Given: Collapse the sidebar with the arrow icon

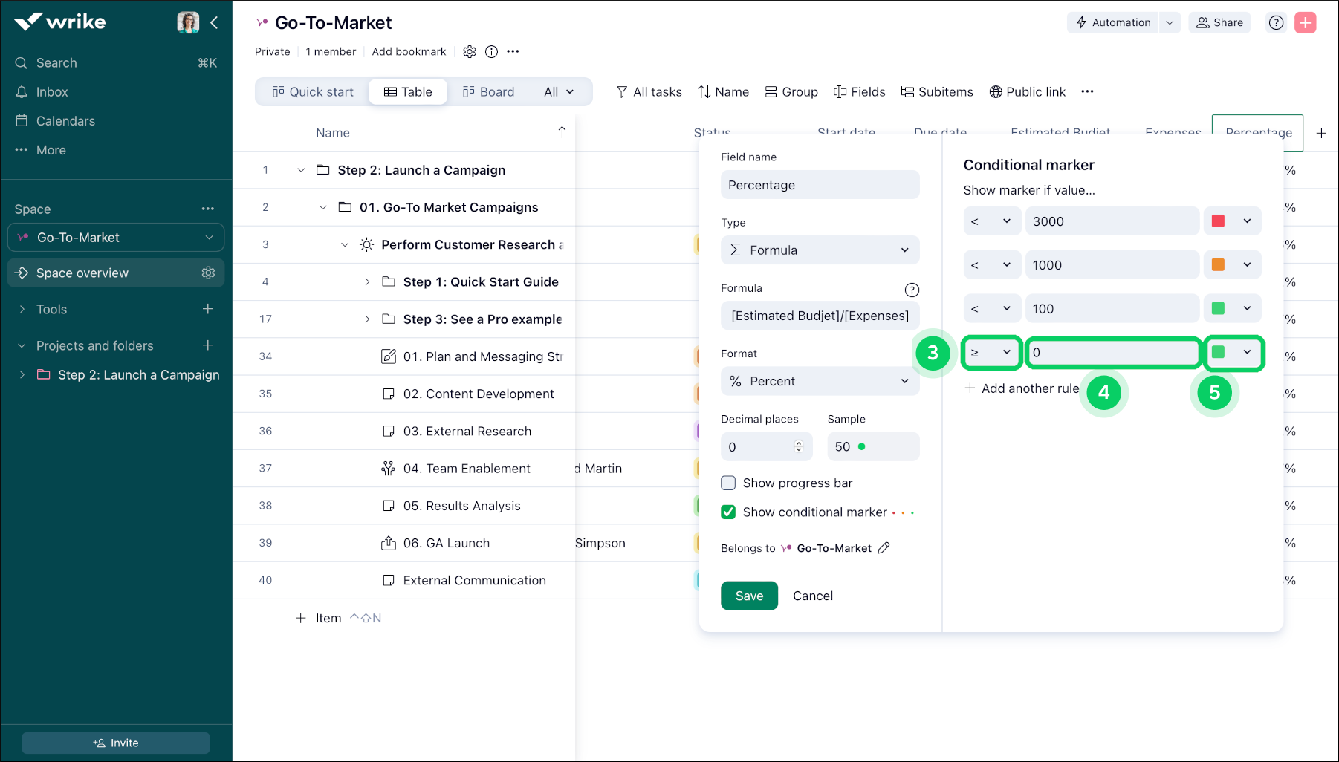Looking at the screenshot, I should point(214,22).
